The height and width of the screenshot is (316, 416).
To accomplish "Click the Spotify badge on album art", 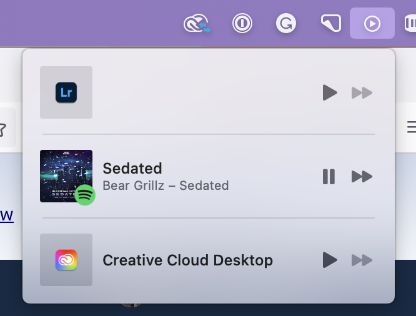I will pyautogui.click(x=85, y=195).
